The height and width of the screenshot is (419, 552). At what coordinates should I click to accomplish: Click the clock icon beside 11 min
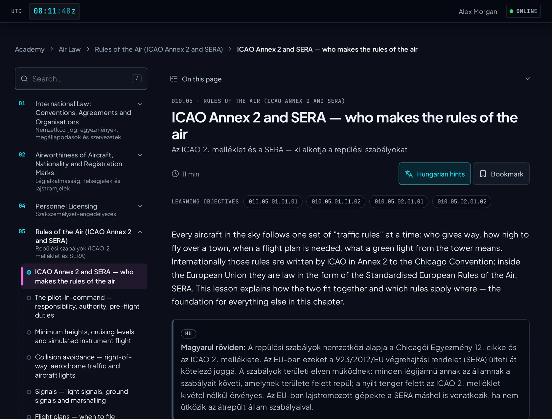pos(175,174)
